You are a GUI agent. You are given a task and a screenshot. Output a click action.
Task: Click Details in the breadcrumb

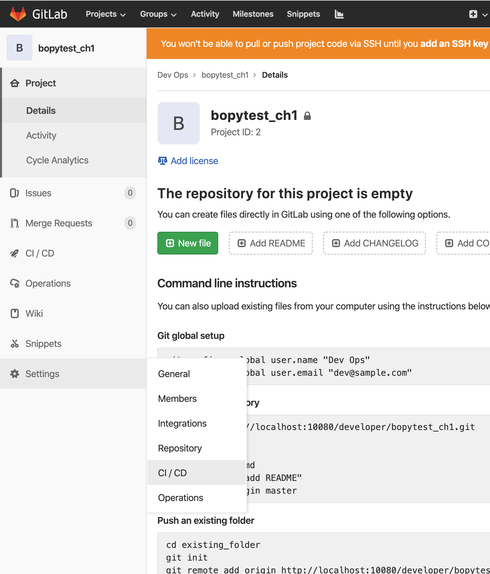pos(275,75)
